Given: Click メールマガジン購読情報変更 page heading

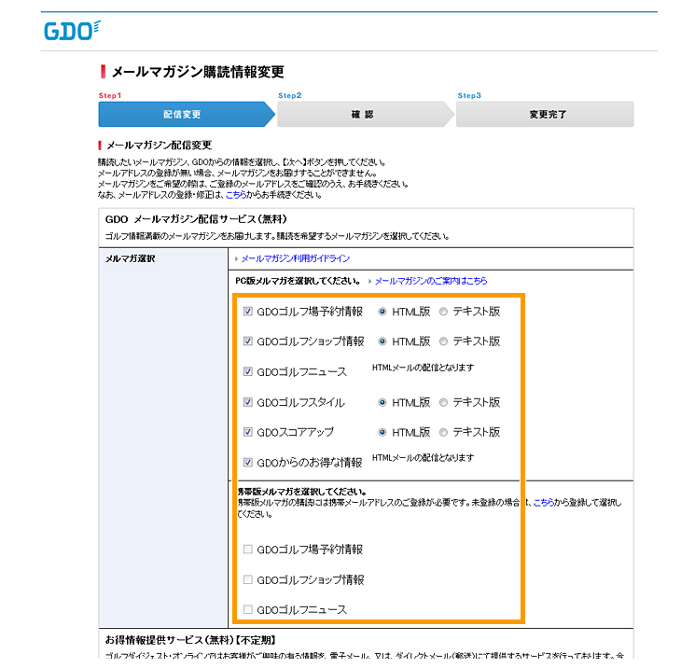Looking at the screenshot, I should click(198, 72).
